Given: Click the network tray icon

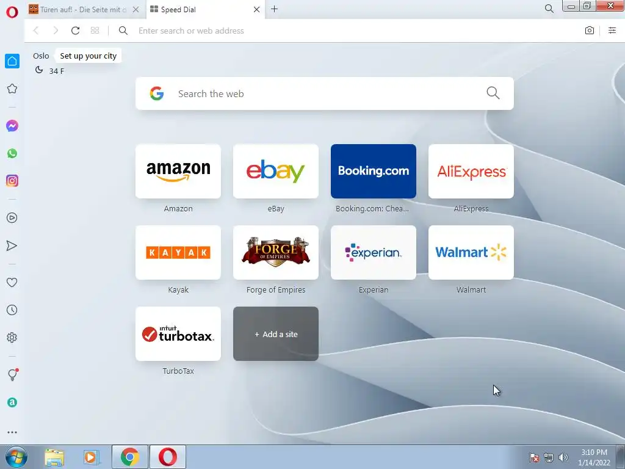Looking at the screenshot, I should point(549,457).
